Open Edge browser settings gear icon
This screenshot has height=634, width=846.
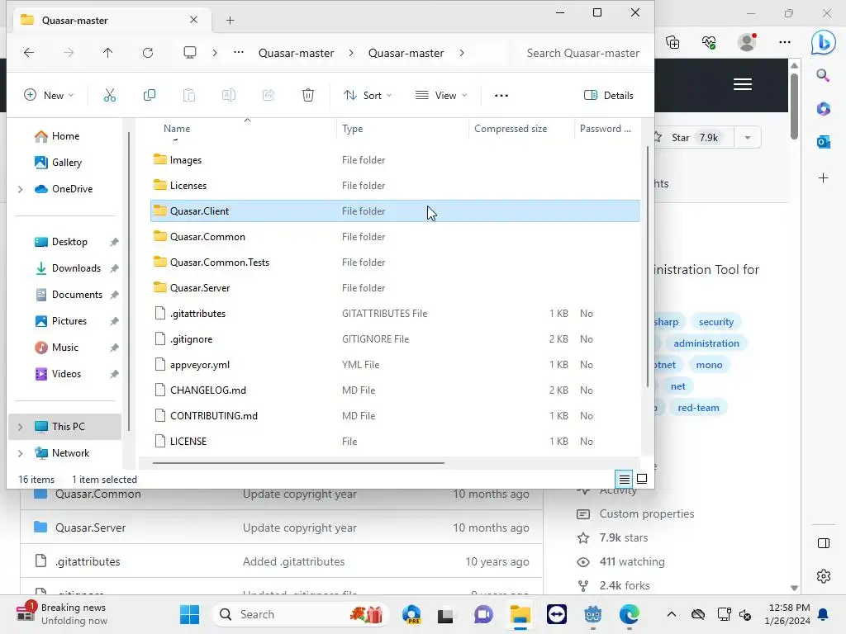coord(824,576)
